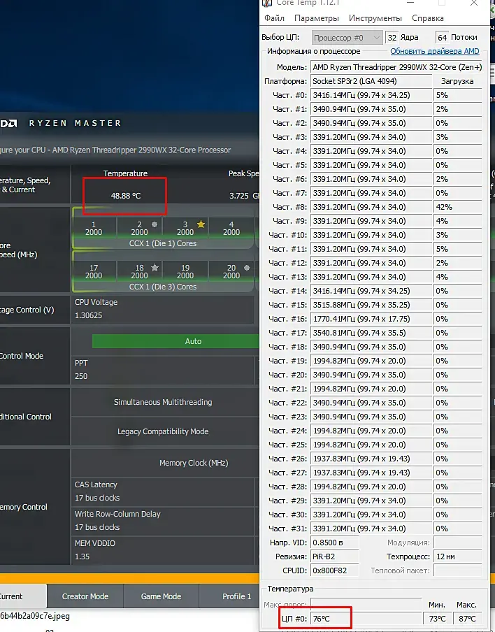Click the maximum temperature 87°C
The width and height of the screenshot is (495, 632).
[467, 619]
